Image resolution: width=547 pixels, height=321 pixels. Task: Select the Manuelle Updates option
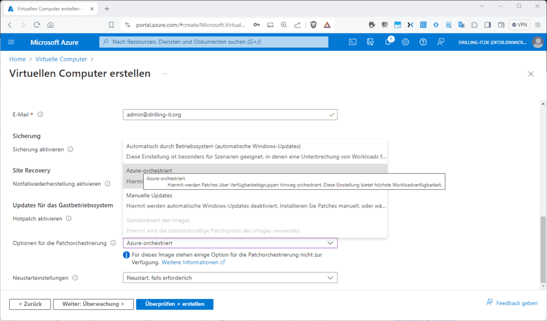[255, 201]
